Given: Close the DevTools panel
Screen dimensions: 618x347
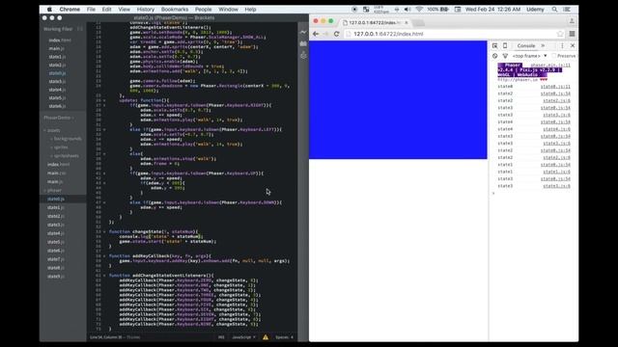Looking at the screenshot, I should tap(573, 45).
